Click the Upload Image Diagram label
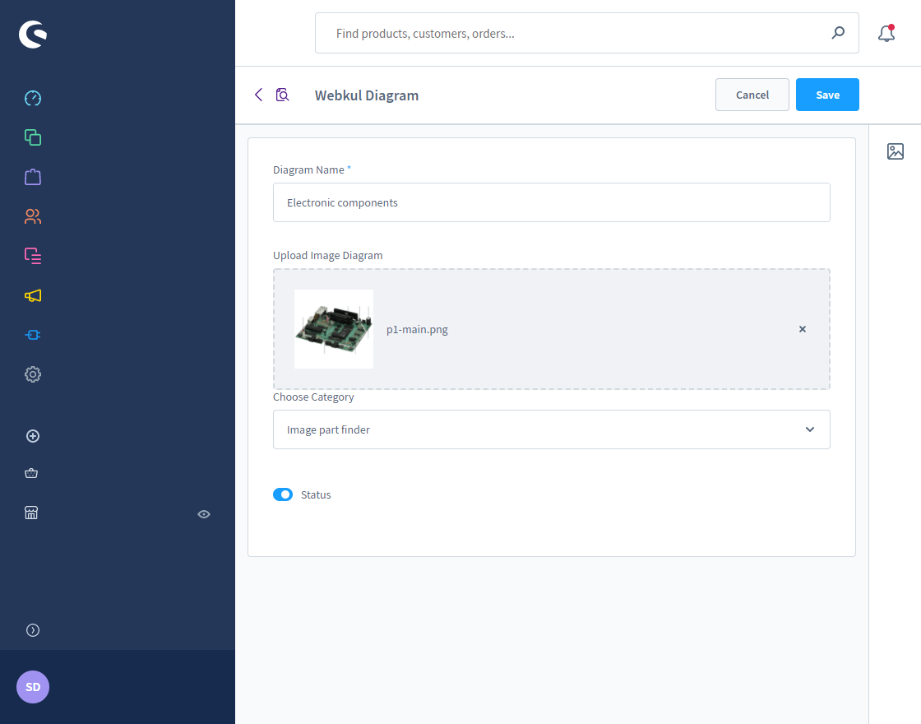This screenshot has width=921, height=724. point(328,256)
